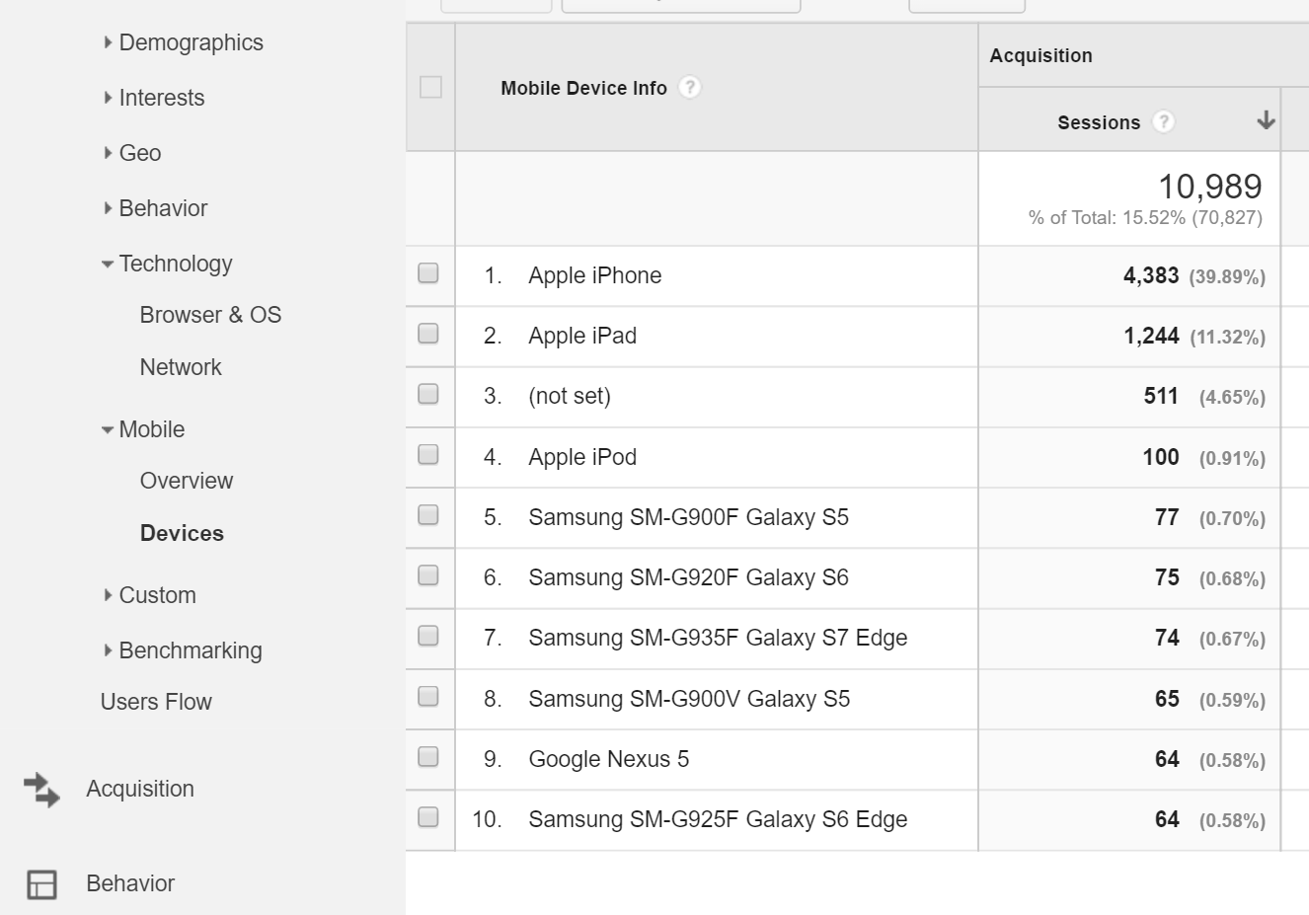The width and height of the screenshot is (1309, 915).
Task: Select the (not set) row checkbox
Action: click(427, 396)
